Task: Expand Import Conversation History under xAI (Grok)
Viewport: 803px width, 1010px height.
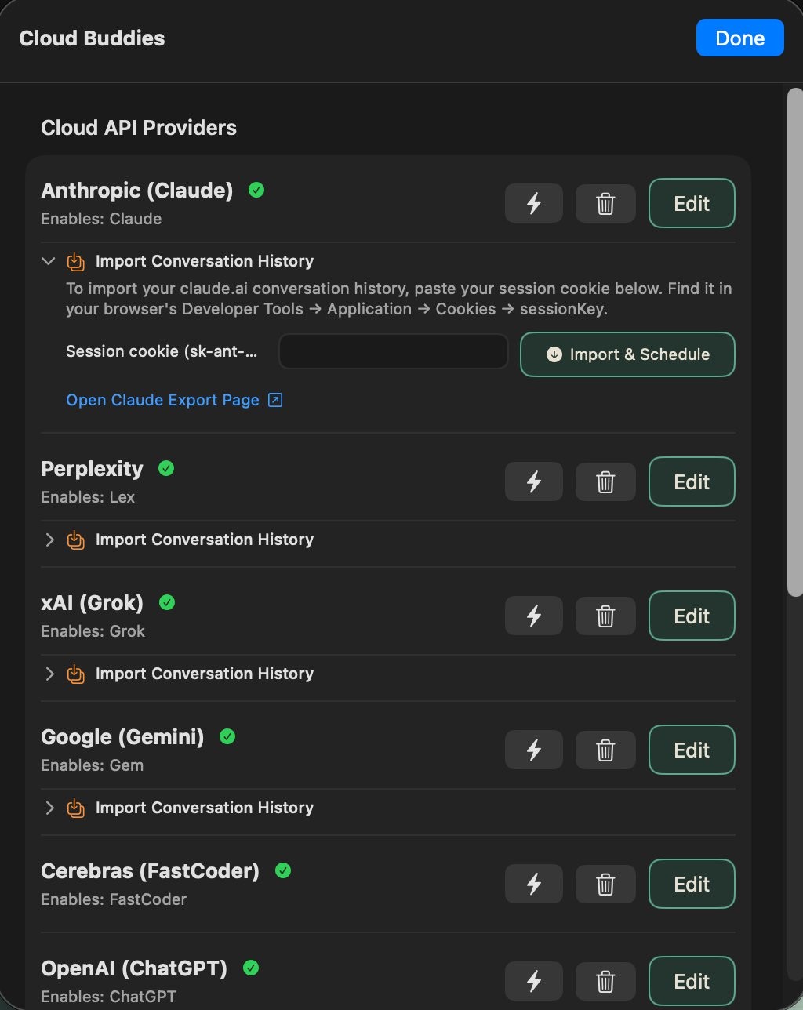Action: point(49,674)
